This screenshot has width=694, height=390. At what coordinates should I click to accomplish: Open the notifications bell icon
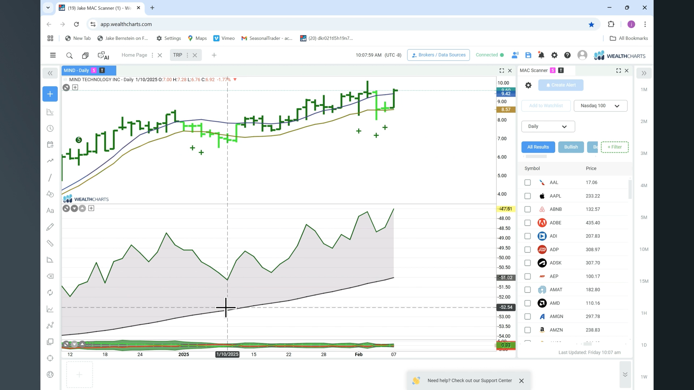pyautogui.click(x=541, y=55)
